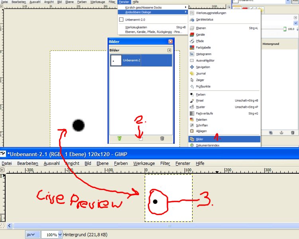Choose Werkzeugkasten in the Fenster menu
The width and height of the screenshot is (299, 239).
click(x=153, y=27)
